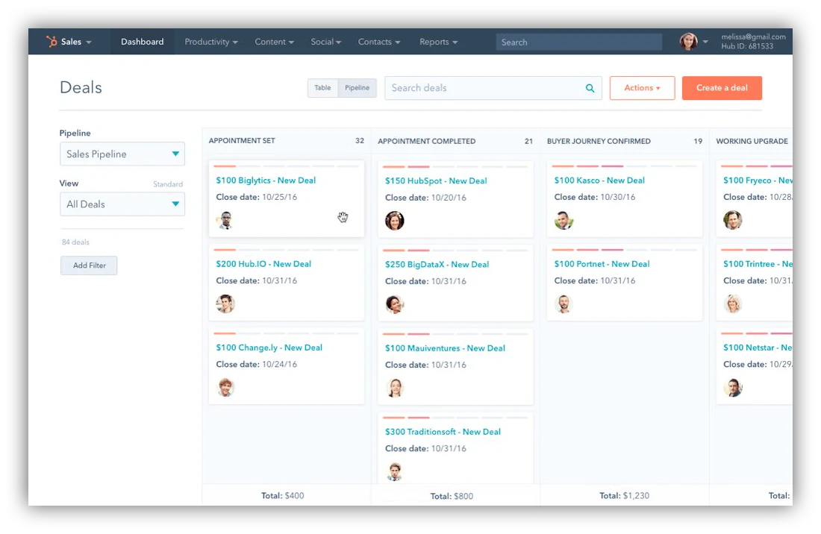The height and width of the screenshot is (534, 821).
Task: Click owner avatar on the Traditionsoft deal card
Action: click(394, 471)
